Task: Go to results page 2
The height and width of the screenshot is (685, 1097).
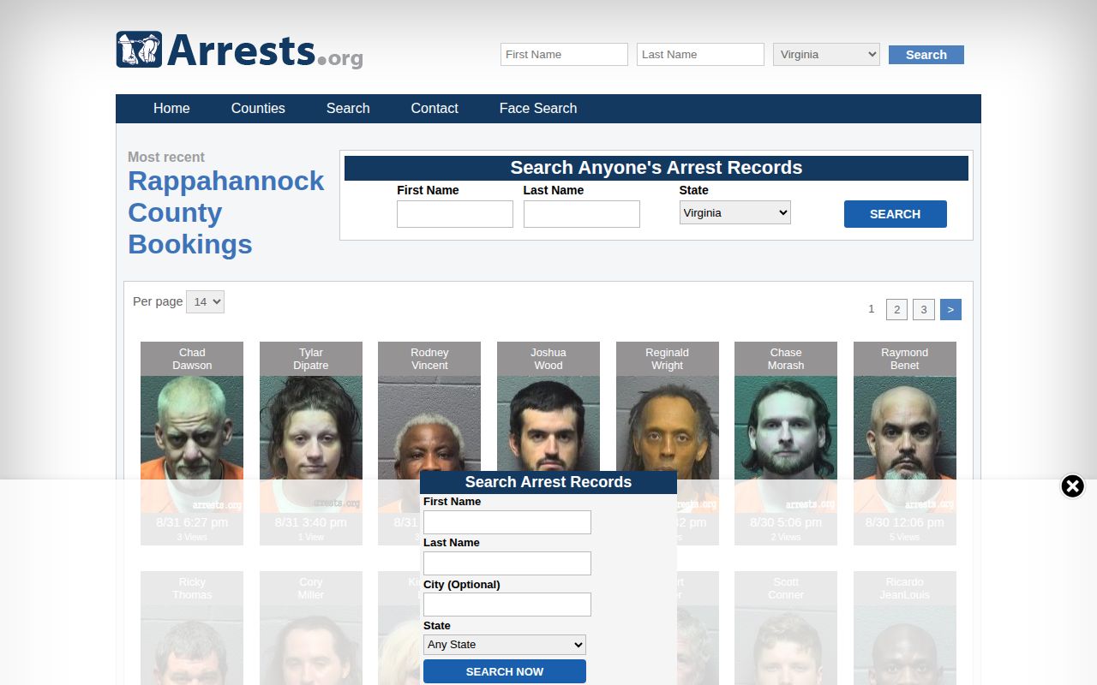Action: (896, 309)
